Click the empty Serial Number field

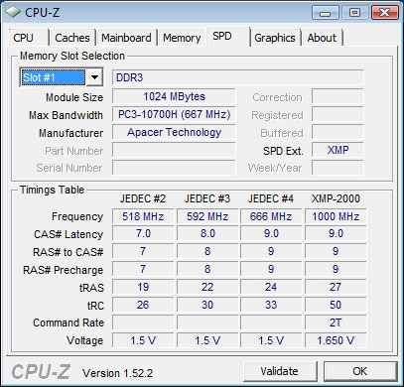[174, 168]
